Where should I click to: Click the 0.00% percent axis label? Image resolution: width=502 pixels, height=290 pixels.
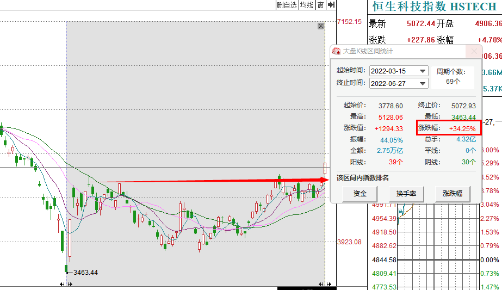coord(490,260)
